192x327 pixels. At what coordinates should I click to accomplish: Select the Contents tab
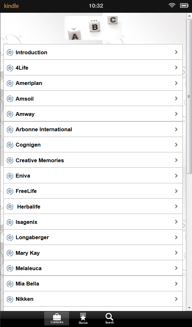[57, 318]
